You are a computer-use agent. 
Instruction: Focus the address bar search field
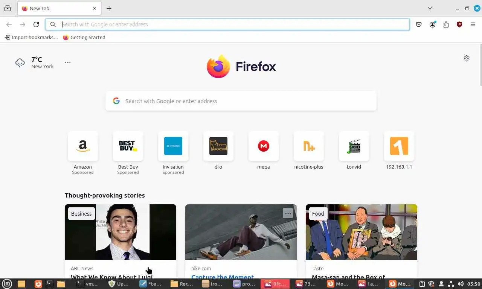tap(227, 24)
